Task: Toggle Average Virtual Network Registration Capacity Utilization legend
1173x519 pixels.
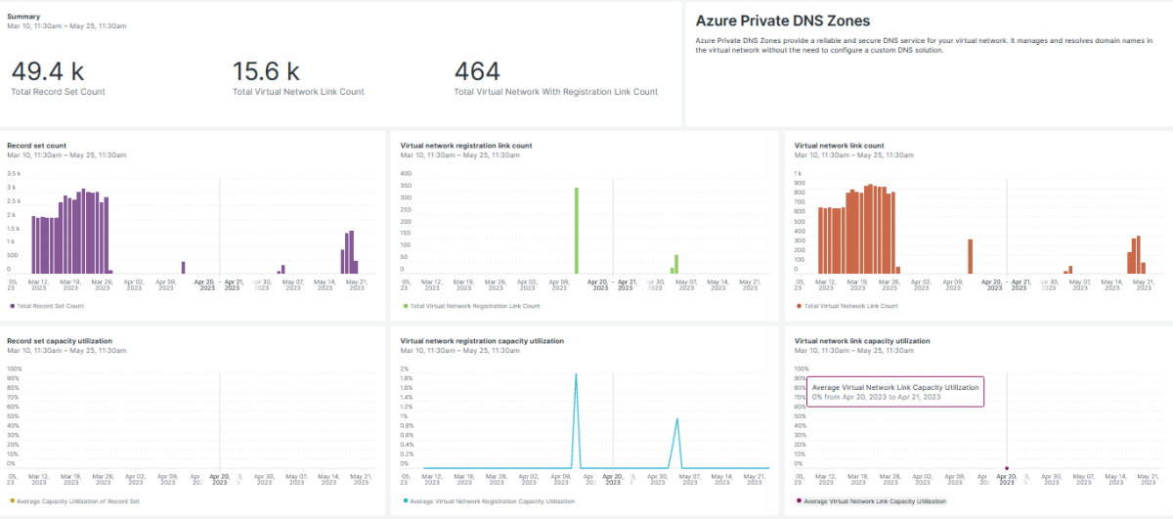Action: tap(492, 501)
